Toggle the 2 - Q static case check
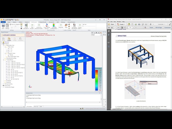 coord(9,50)
